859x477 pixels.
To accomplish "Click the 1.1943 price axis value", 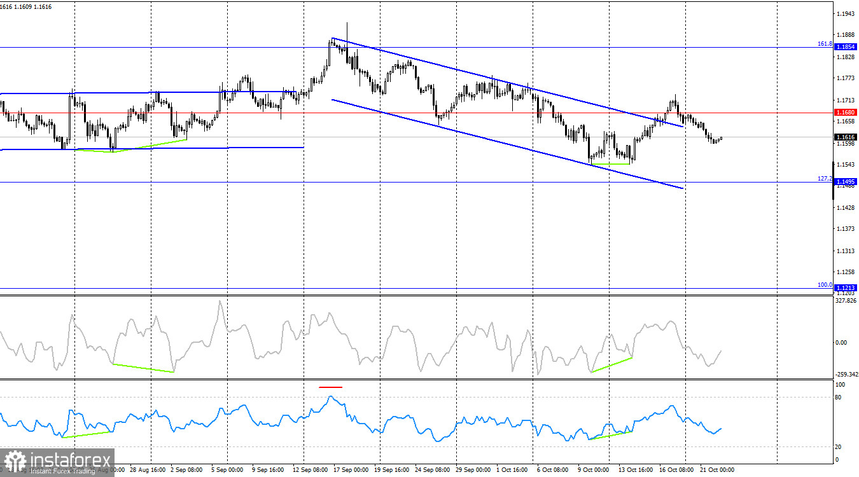I will pyautogui.click(x=845, y=14).
